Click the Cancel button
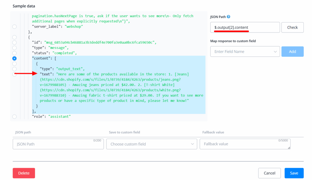 (269, 173)
